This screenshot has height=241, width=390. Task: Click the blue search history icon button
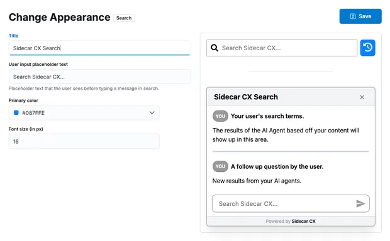point(367,48)
